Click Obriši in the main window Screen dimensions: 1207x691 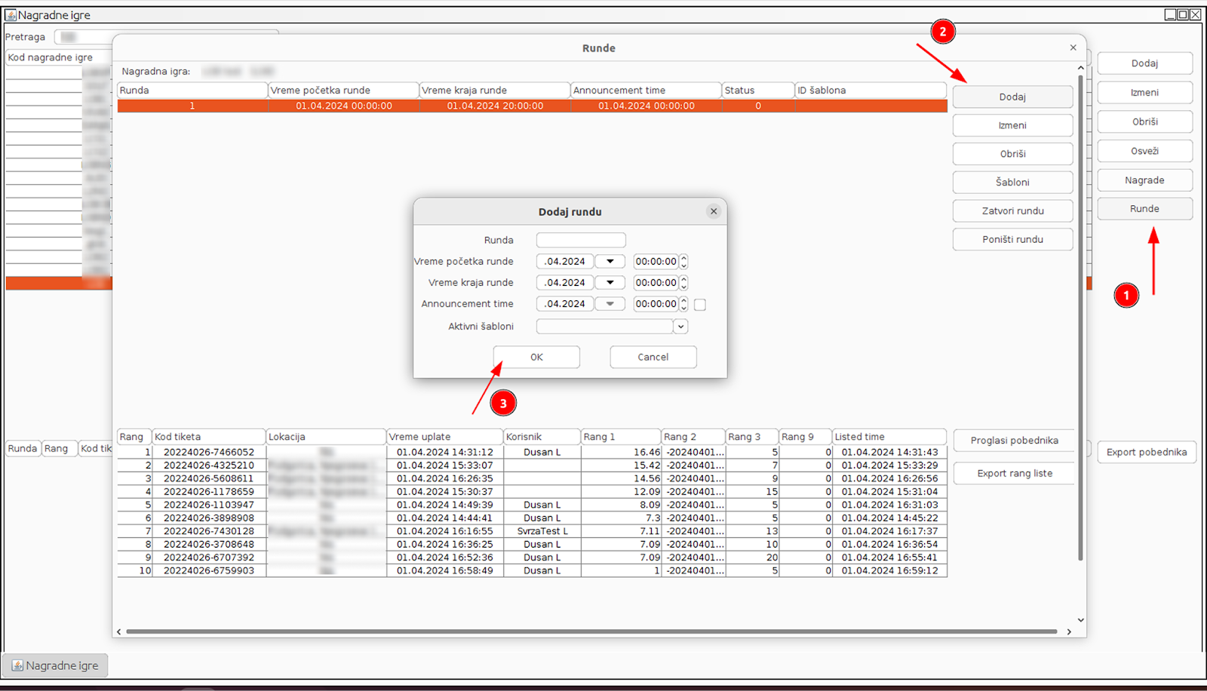coord(1144,121)
